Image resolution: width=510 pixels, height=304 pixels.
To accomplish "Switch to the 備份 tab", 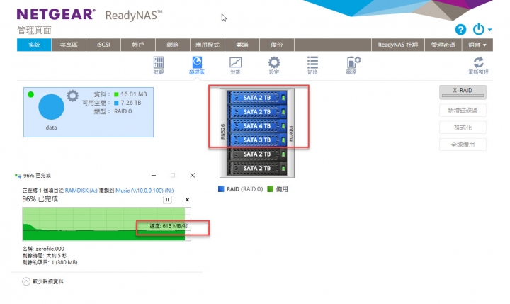I will [277, 45].
